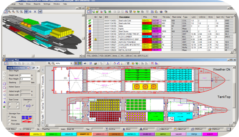
Task: Click the zoom in magnifier in 3D View toolbar
Action: (x=9, y=12)
